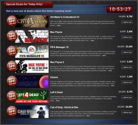Viewport: 138px width, 125px height.
Task: Click the red countdown timer display
Action: click(x=120, y=9)
